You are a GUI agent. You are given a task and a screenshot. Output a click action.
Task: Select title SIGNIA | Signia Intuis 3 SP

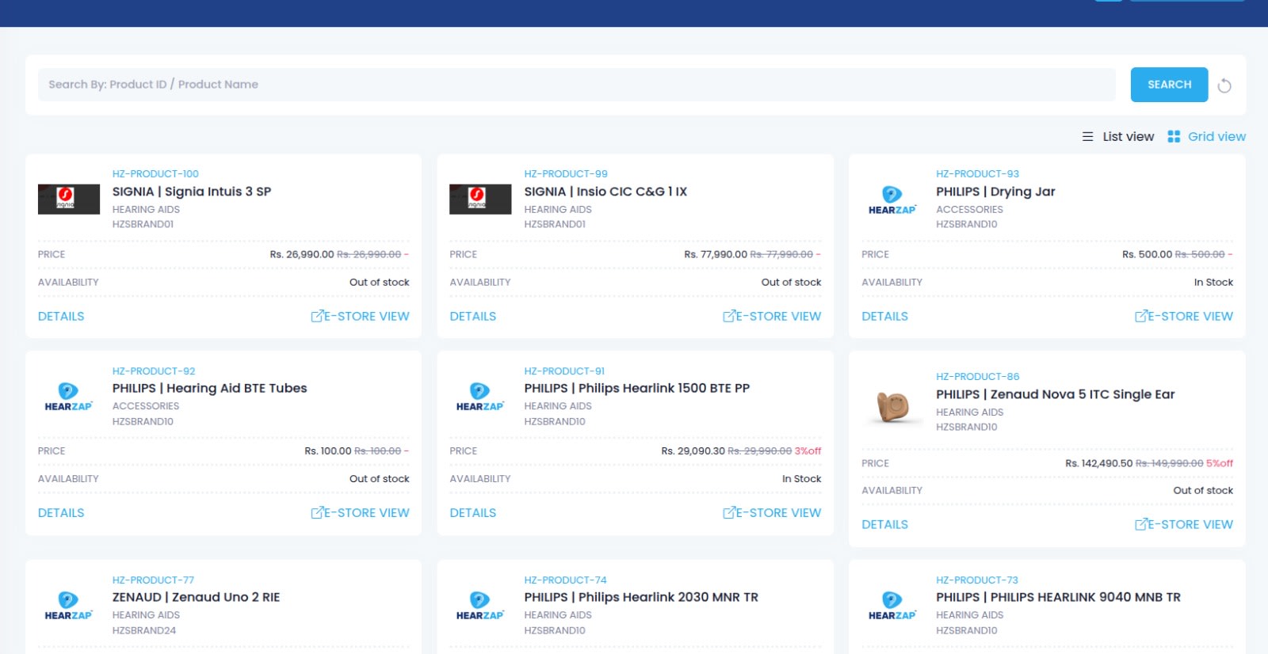click(x=192, y=192)
